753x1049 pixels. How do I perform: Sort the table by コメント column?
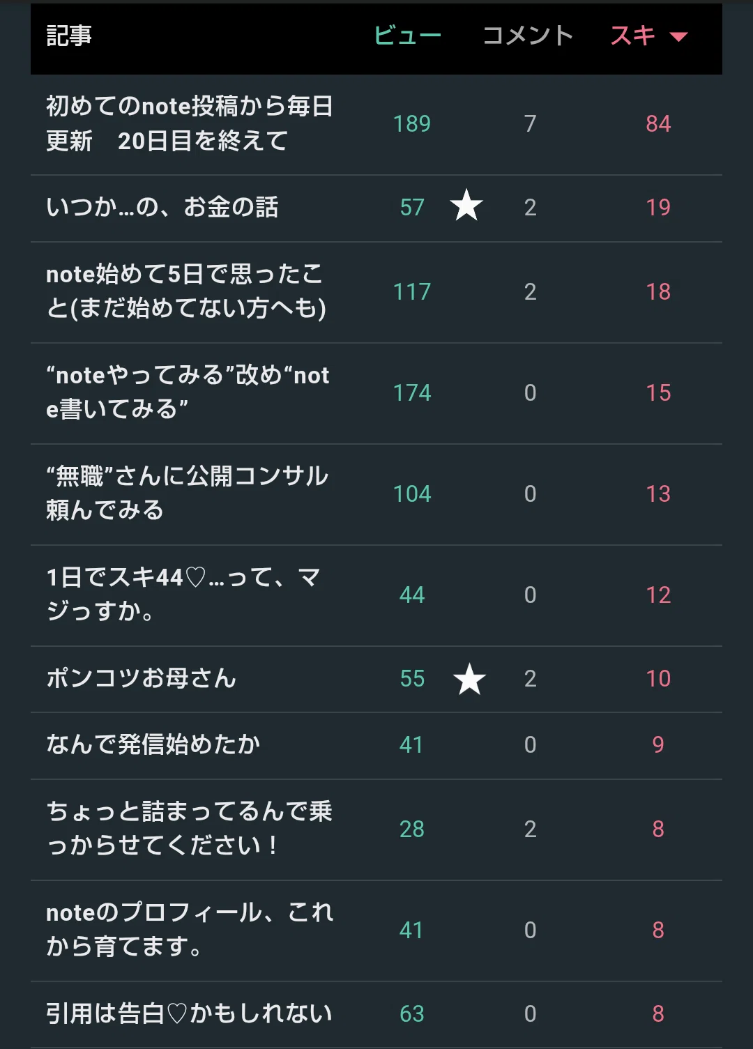click(528, 36)
